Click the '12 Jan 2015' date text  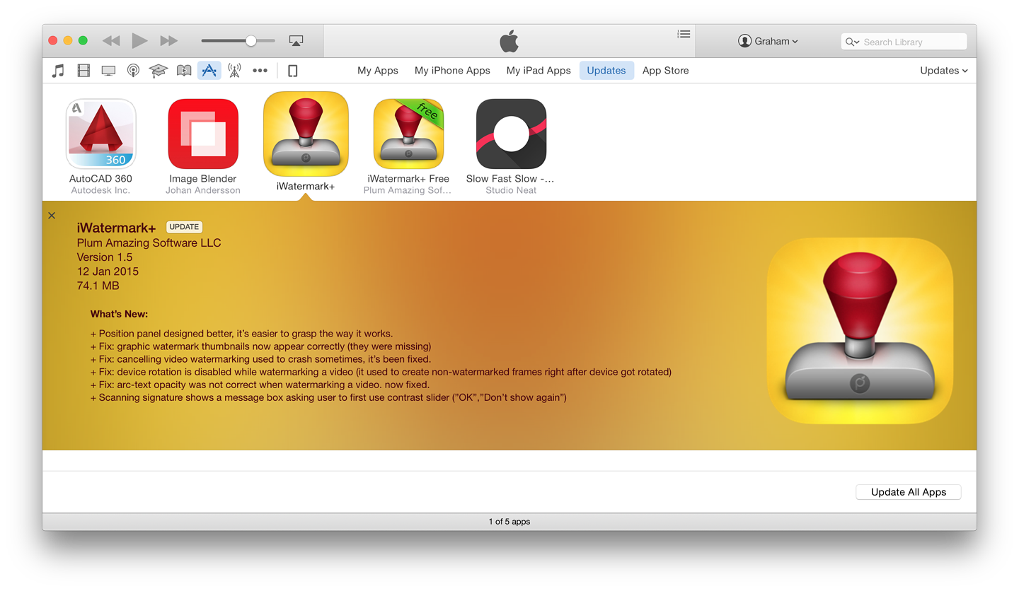point(108,271)
